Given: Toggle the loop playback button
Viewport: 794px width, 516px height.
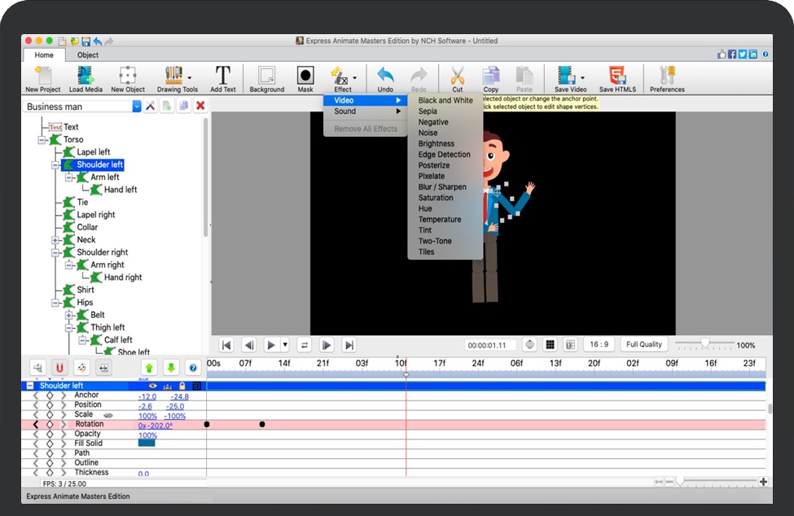Looking at the screenshot, I should click(304, 344).
